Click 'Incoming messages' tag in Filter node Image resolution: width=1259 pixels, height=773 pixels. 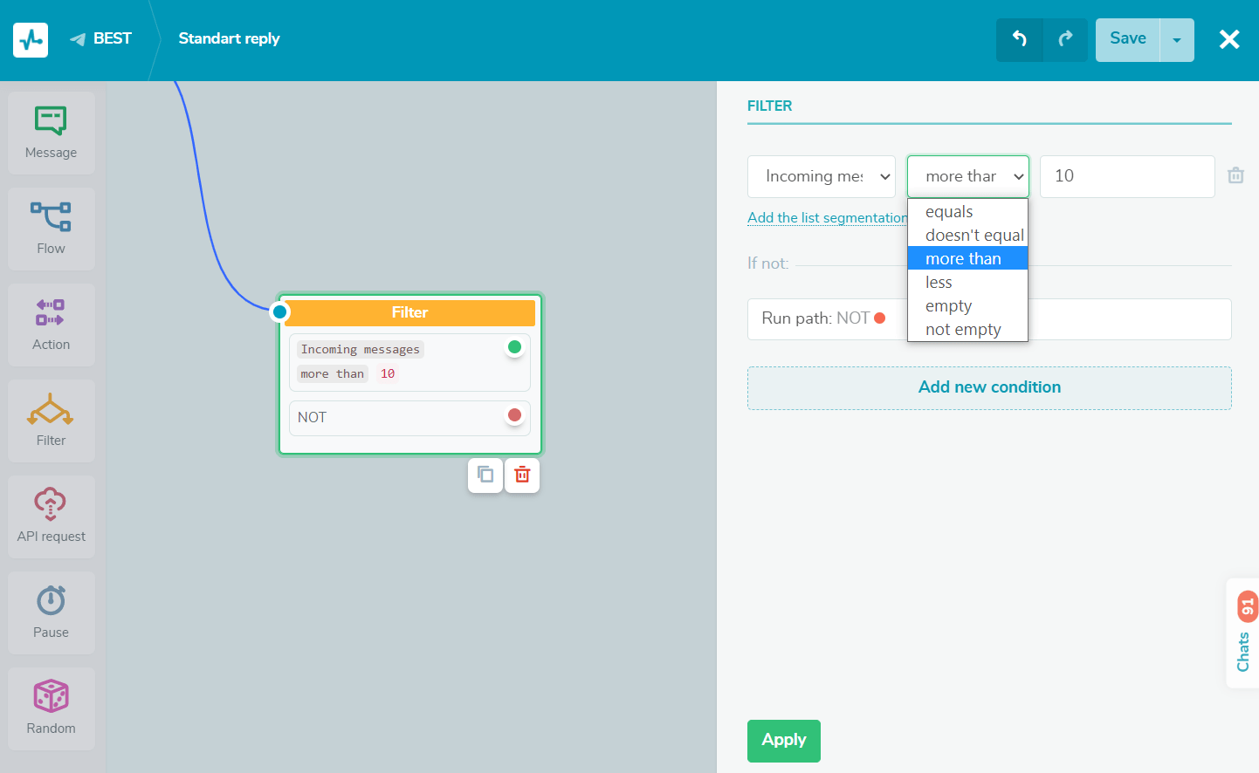[x=361, y=349]
